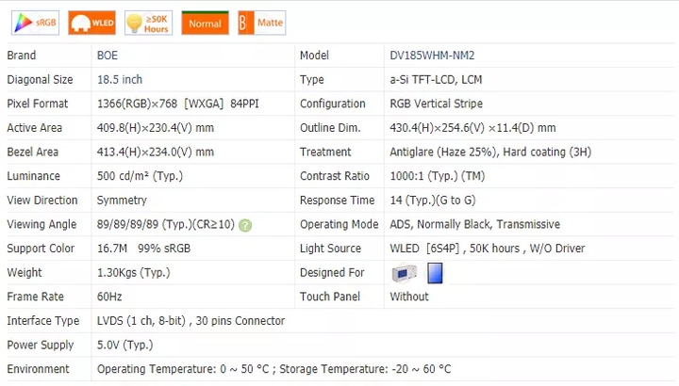The width and height of the screenshot is (679, 386).
Task: Click the 500 cd/m² luminance value
Action: tap(140, 176)
